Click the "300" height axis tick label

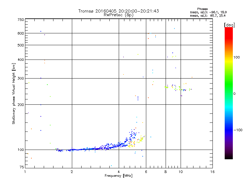point(21,79)
